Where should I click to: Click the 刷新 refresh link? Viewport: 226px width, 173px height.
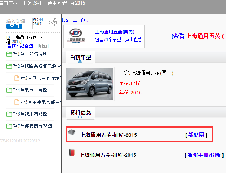(x=43, y=46)
